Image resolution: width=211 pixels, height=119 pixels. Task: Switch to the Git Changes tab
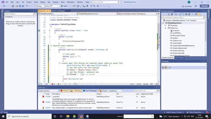tap(179, 58)
